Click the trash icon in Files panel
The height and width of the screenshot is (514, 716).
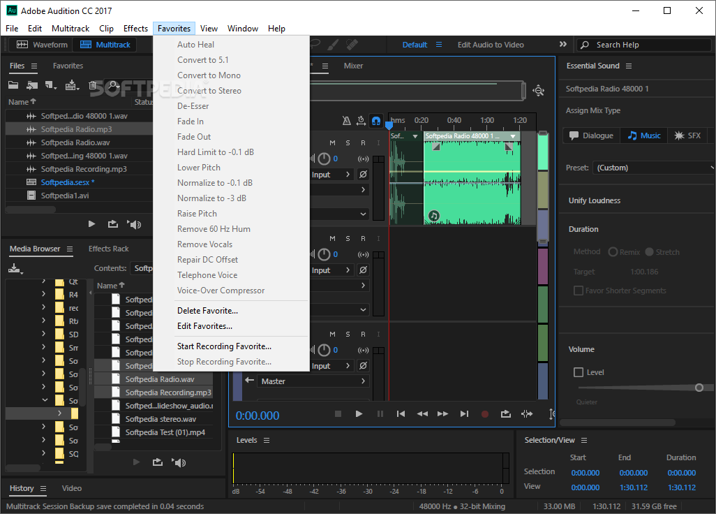click(x=92, y=85)
